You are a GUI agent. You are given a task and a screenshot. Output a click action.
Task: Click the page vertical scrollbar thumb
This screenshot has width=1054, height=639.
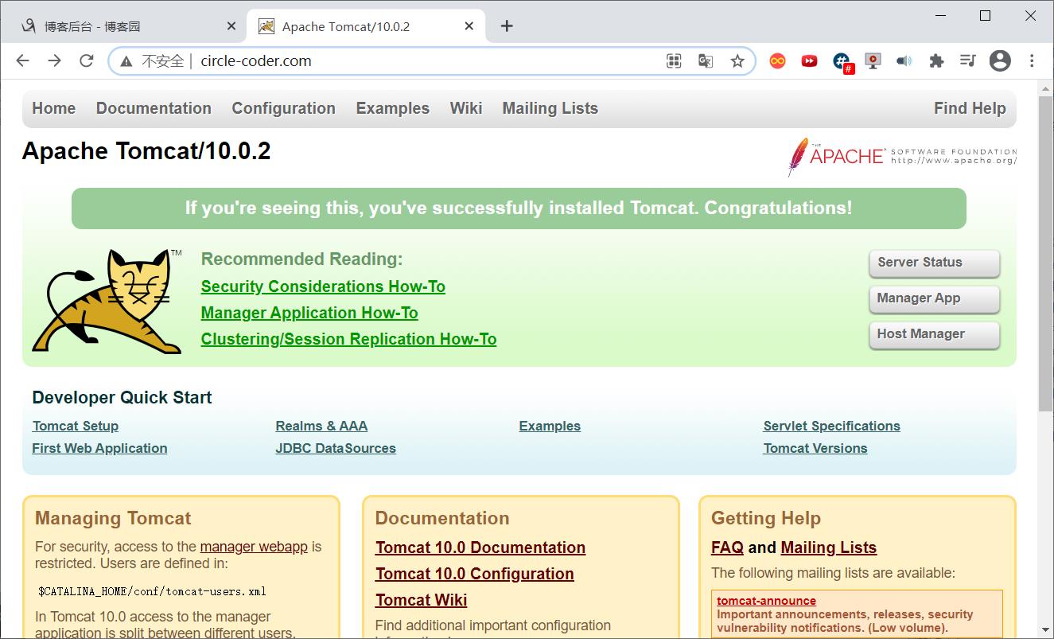(1046, 253)
